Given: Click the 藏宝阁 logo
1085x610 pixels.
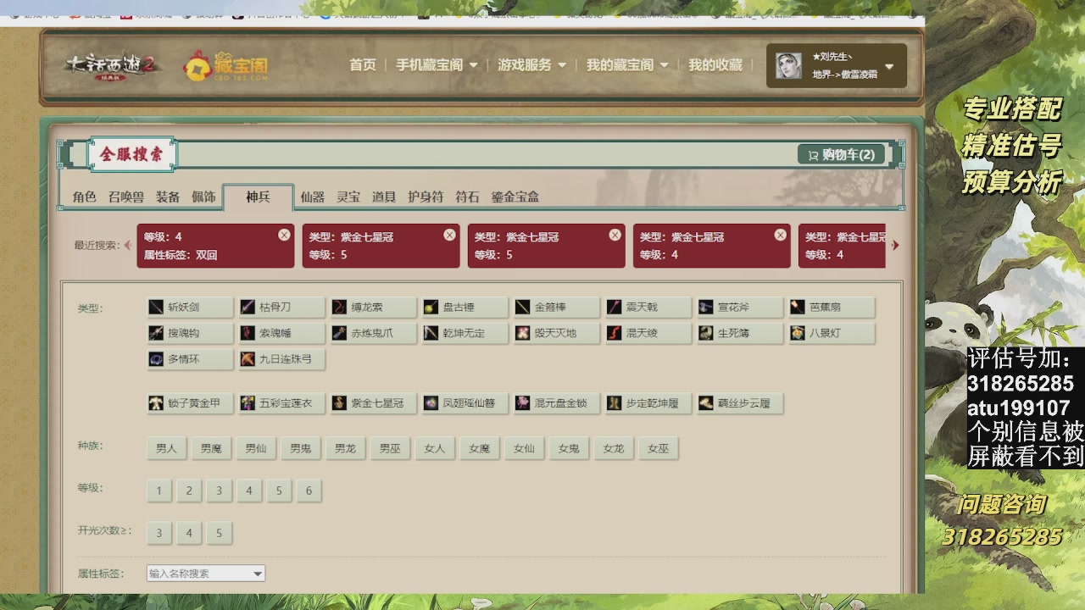Looking at the screenshot, I should (226, 67).
